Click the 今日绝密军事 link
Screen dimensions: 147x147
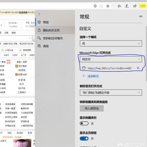[x=27, y=113]
